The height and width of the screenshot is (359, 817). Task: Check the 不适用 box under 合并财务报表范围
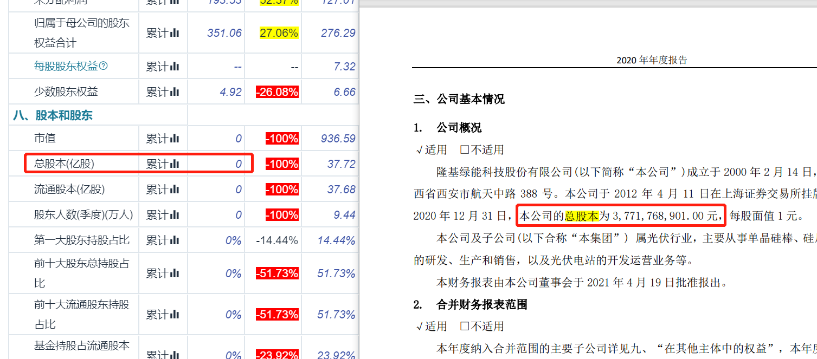[465, 327]
